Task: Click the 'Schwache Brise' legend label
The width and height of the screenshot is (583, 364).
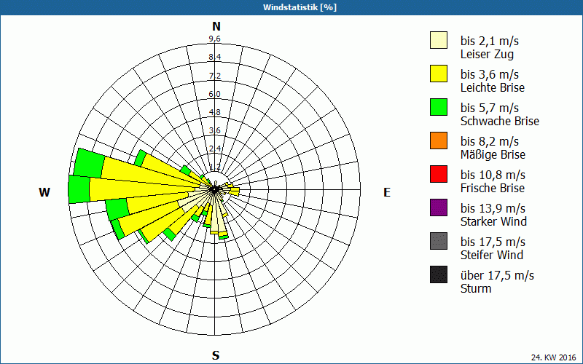Action: (x=500, y=121)
